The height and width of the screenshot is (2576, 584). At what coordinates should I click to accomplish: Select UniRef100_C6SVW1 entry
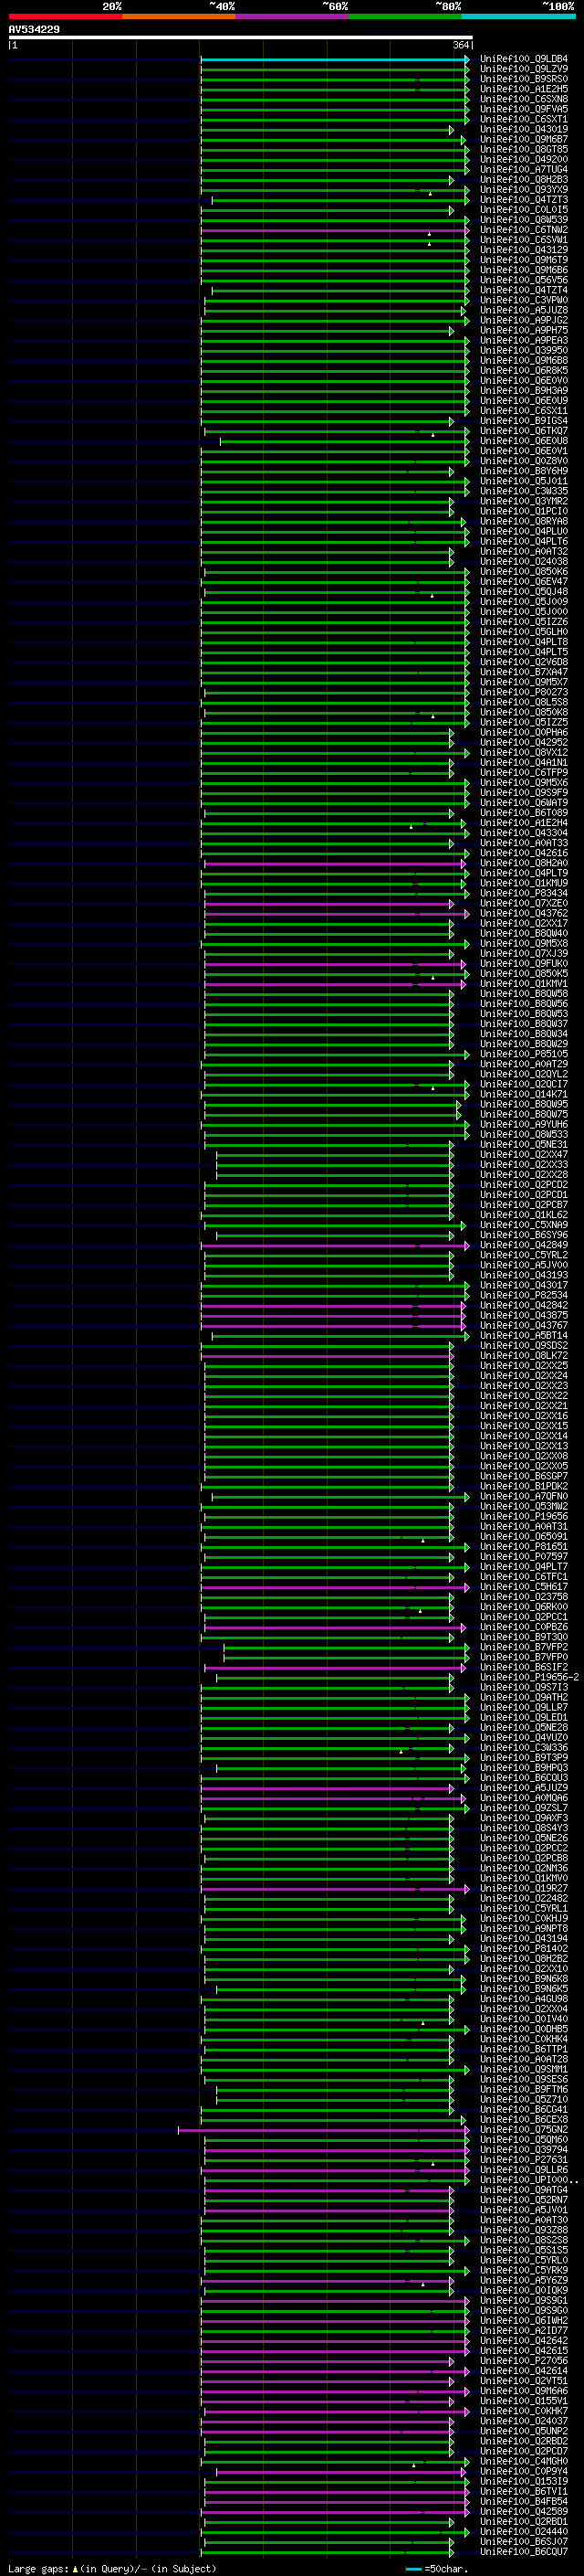[x=523, y=240]
